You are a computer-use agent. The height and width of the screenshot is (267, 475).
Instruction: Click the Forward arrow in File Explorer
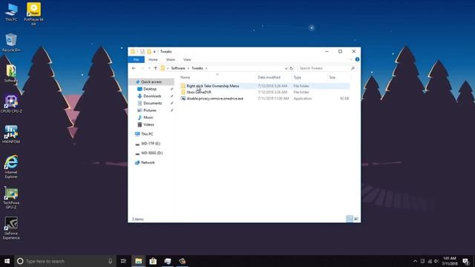142,68
